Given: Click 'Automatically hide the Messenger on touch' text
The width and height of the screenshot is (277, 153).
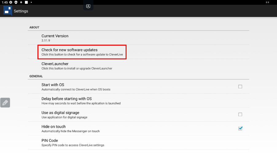Looking at the screenshot, I should (x=71, y=131).
